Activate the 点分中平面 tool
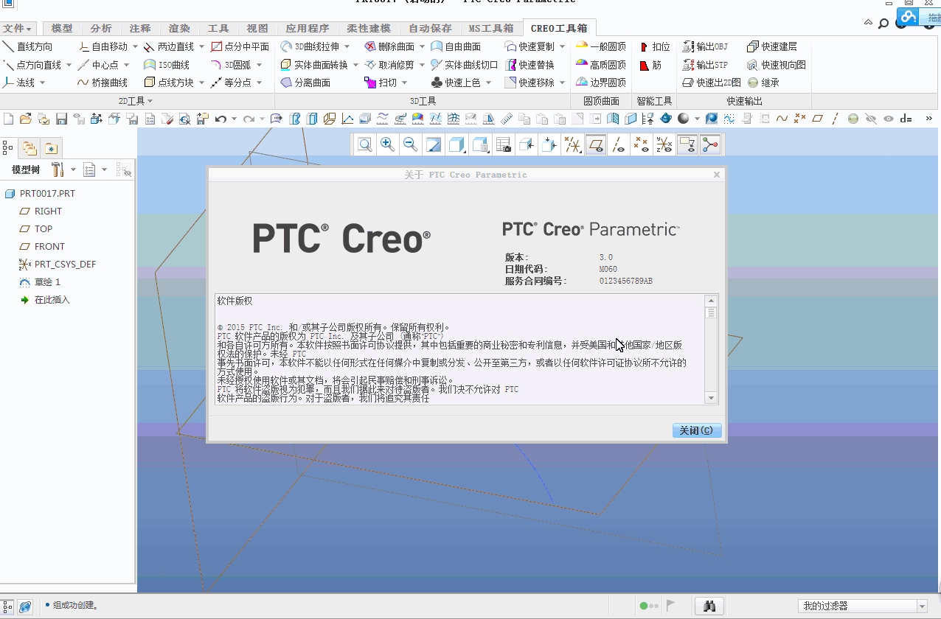Image resolution: width=941 pixels, height=619 pixels. point(240,46)
